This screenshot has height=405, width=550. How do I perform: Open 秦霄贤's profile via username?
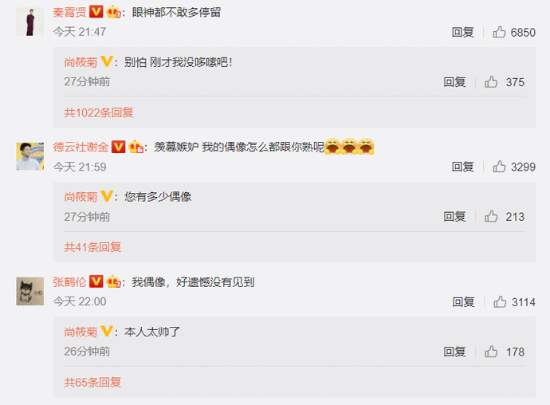pos(69,12)
